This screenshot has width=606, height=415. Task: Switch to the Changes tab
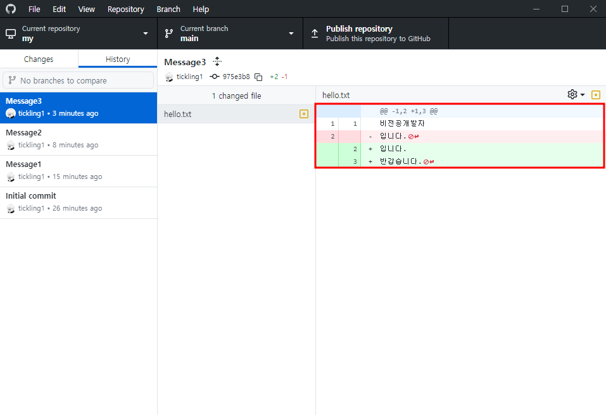pyautogui.click(x=39, y=59)
